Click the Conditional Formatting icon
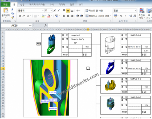The width and height of the screenshot is (152, 119). coord(142,10)
